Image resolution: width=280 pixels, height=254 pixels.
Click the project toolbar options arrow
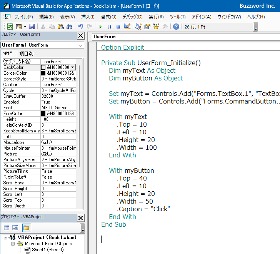click(83, 228)
